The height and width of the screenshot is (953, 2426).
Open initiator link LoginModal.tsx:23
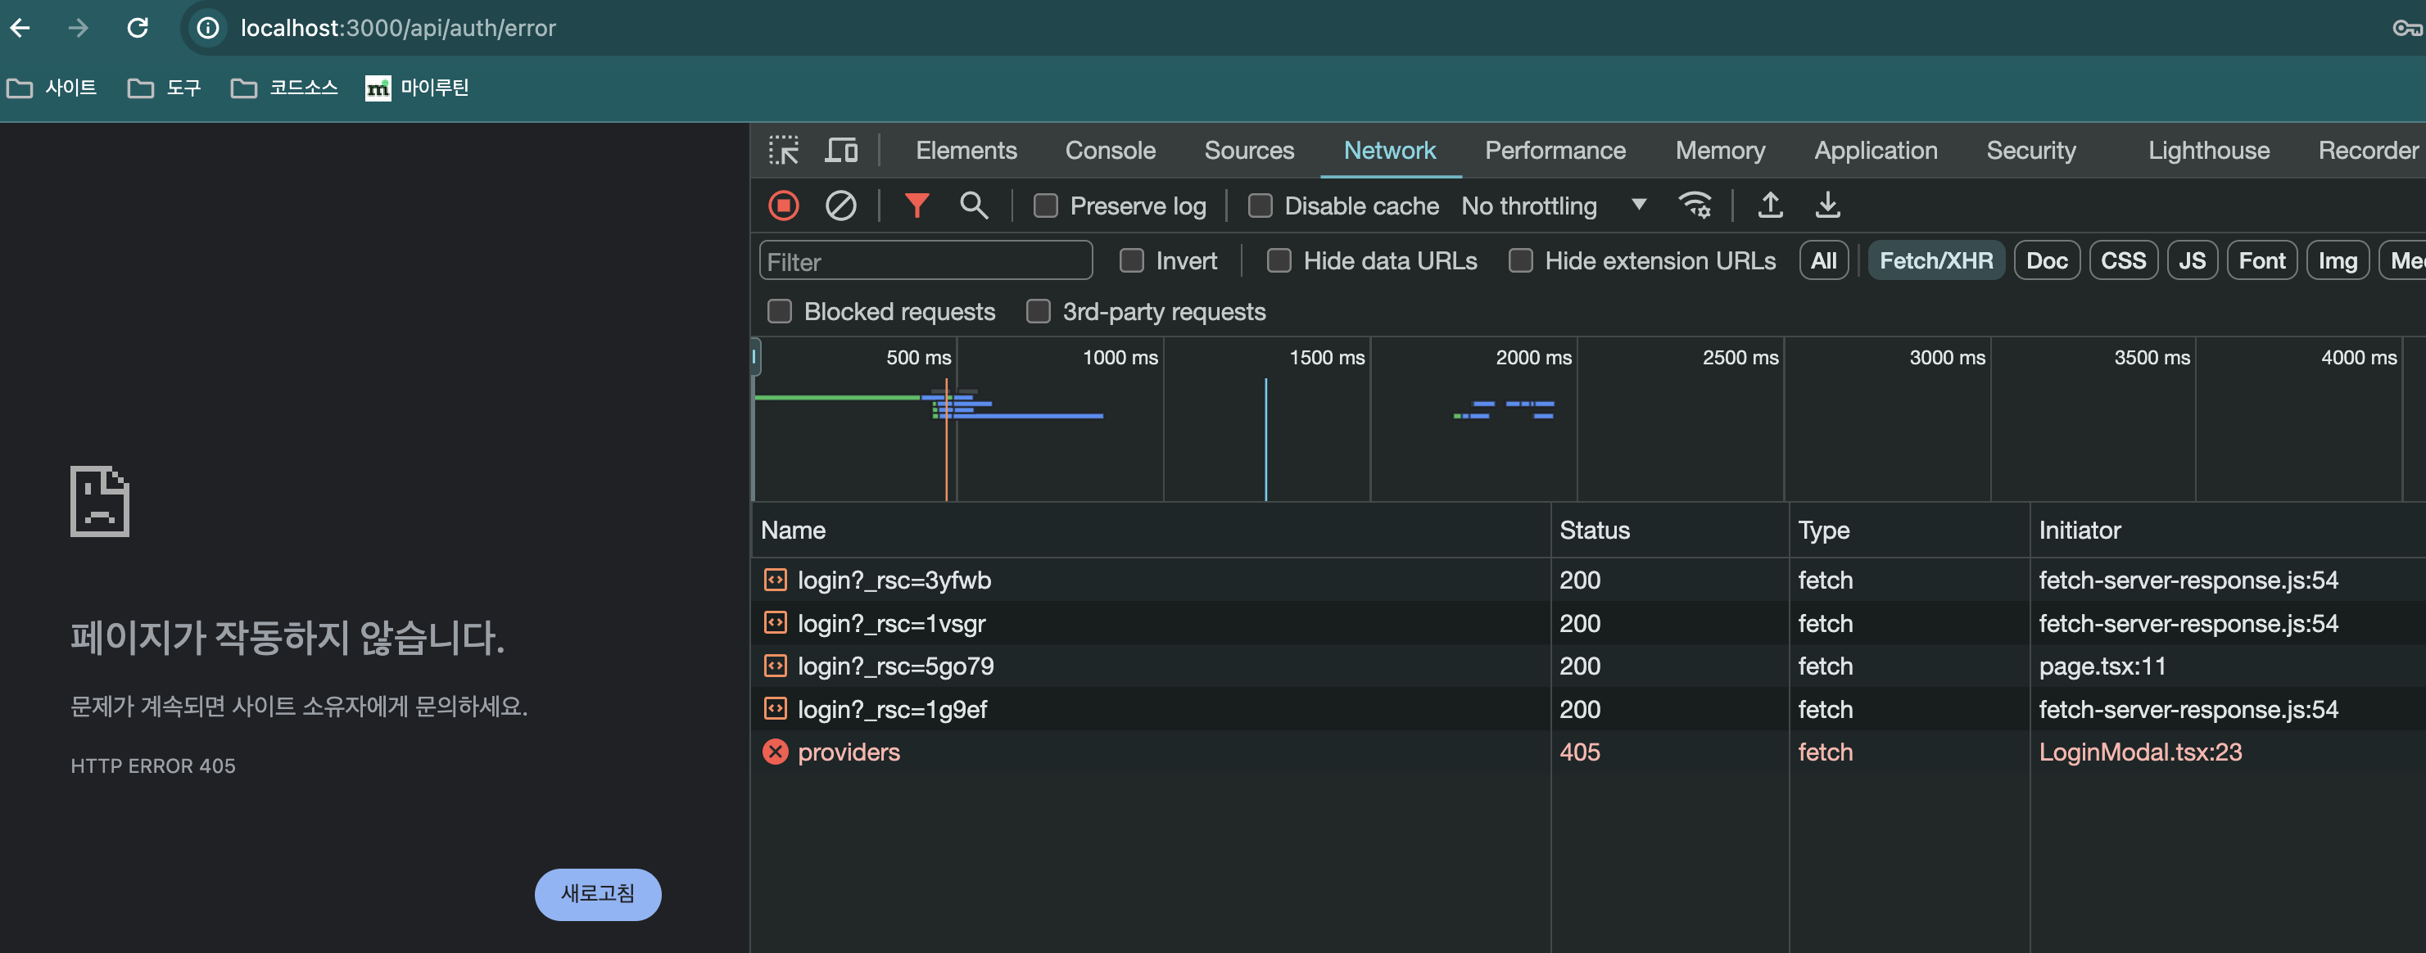pyautogui.click(x=2139, y=752)
